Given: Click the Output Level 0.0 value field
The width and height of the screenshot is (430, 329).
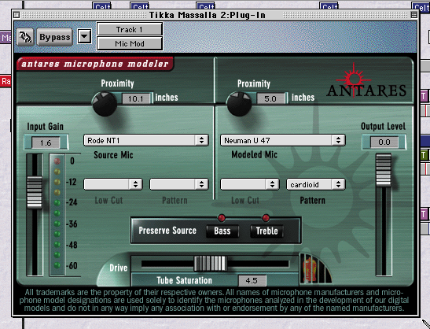Looking at the screenshot, I should (x=384, y=142).
